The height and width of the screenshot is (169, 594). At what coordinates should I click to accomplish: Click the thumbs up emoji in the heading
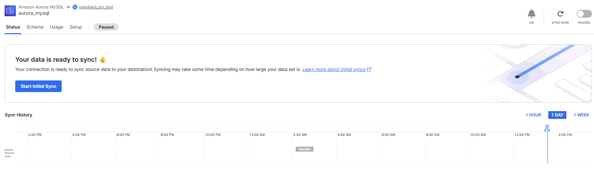[x=103, y=60]
